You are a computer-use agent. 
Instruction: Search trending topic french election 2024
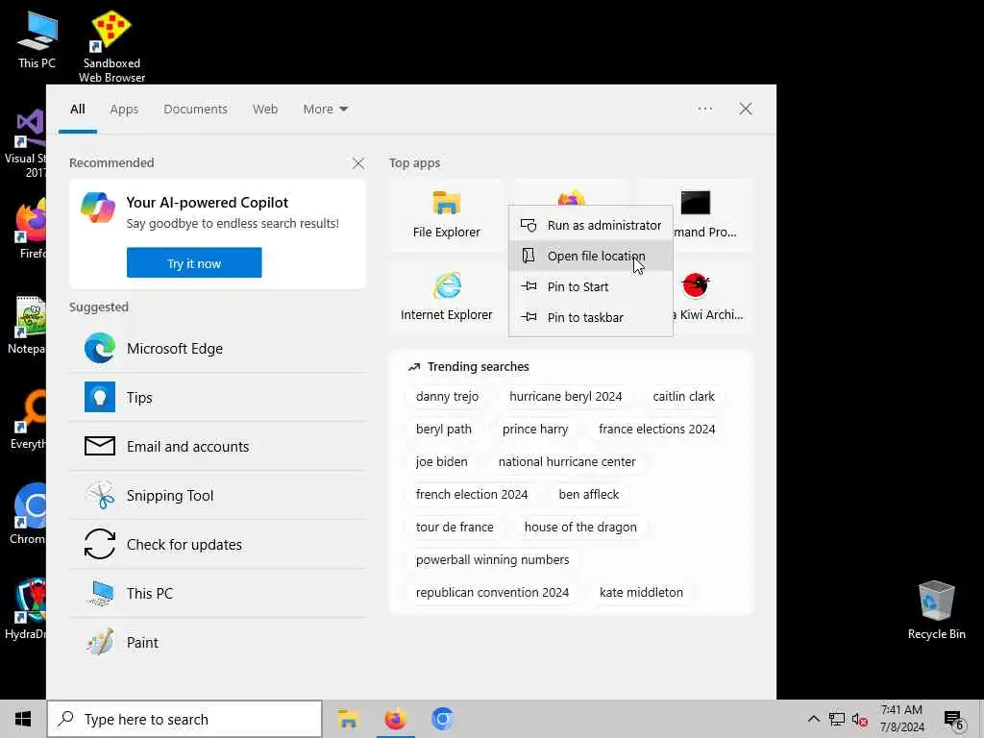tap(471, 495)
